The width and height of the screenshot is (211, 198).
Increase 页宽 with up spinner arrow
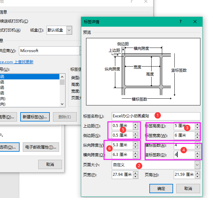[136, 173]
